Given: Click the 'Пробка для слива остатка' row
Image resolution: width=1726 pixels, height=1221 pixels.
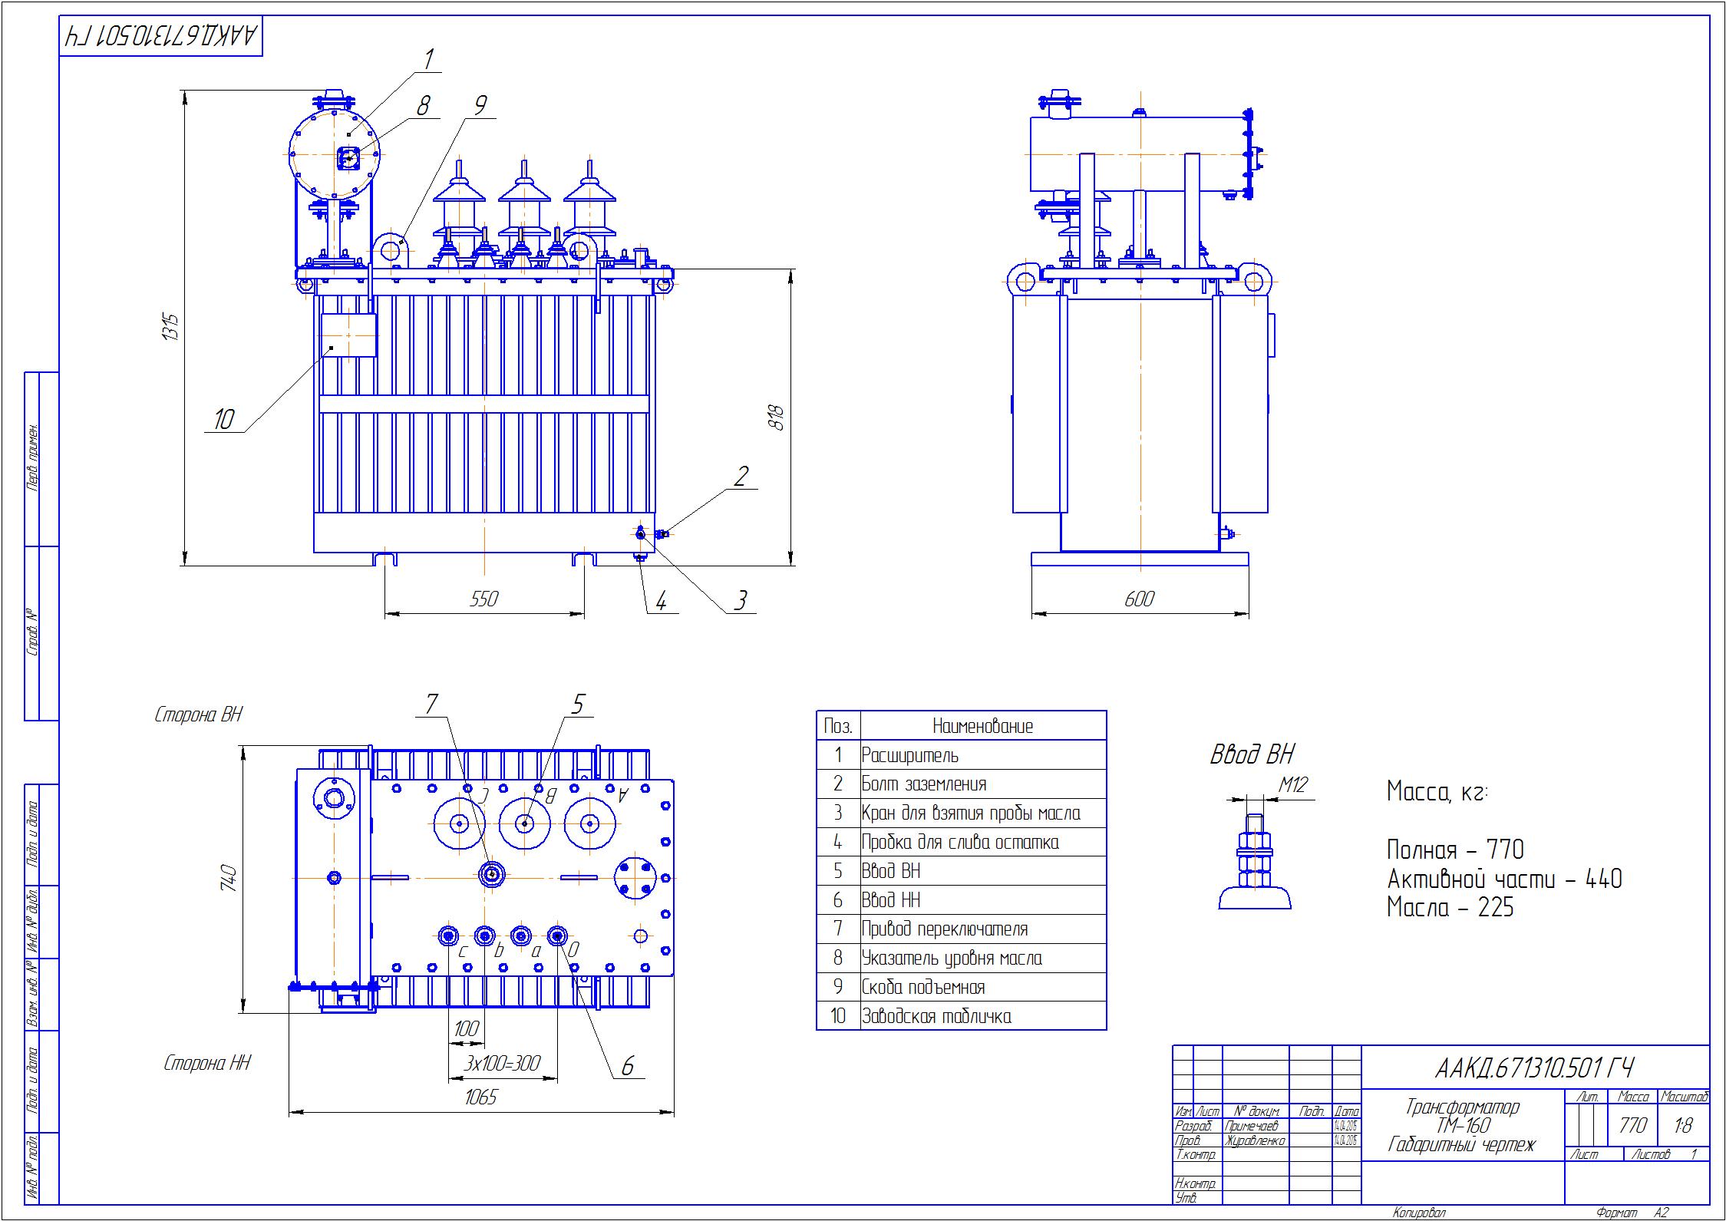Looking at the screenshot, I should tap(962, 843).
